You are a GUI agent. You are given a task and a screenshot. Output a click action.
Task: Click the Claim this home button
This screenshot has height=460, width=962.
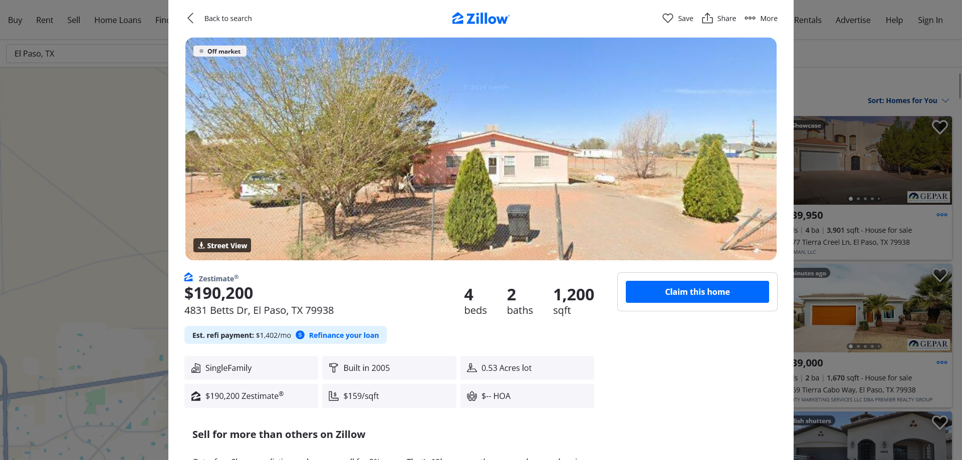pos(697,292)
